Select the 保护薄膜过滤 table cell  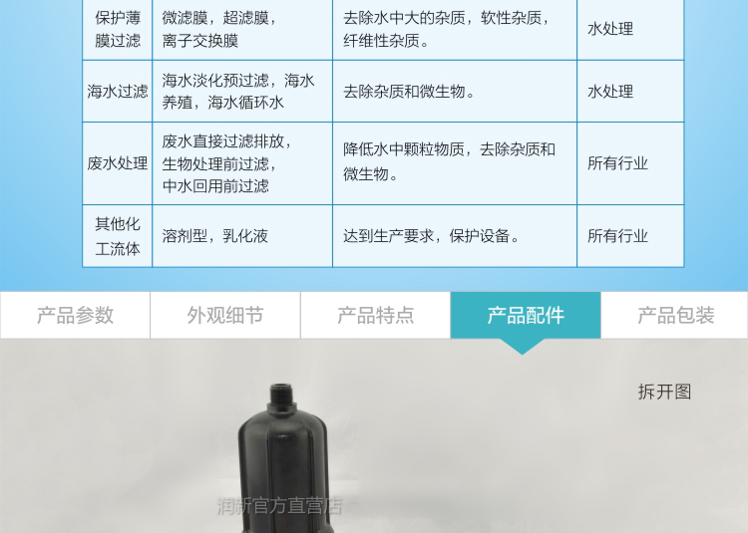point(118,30)
